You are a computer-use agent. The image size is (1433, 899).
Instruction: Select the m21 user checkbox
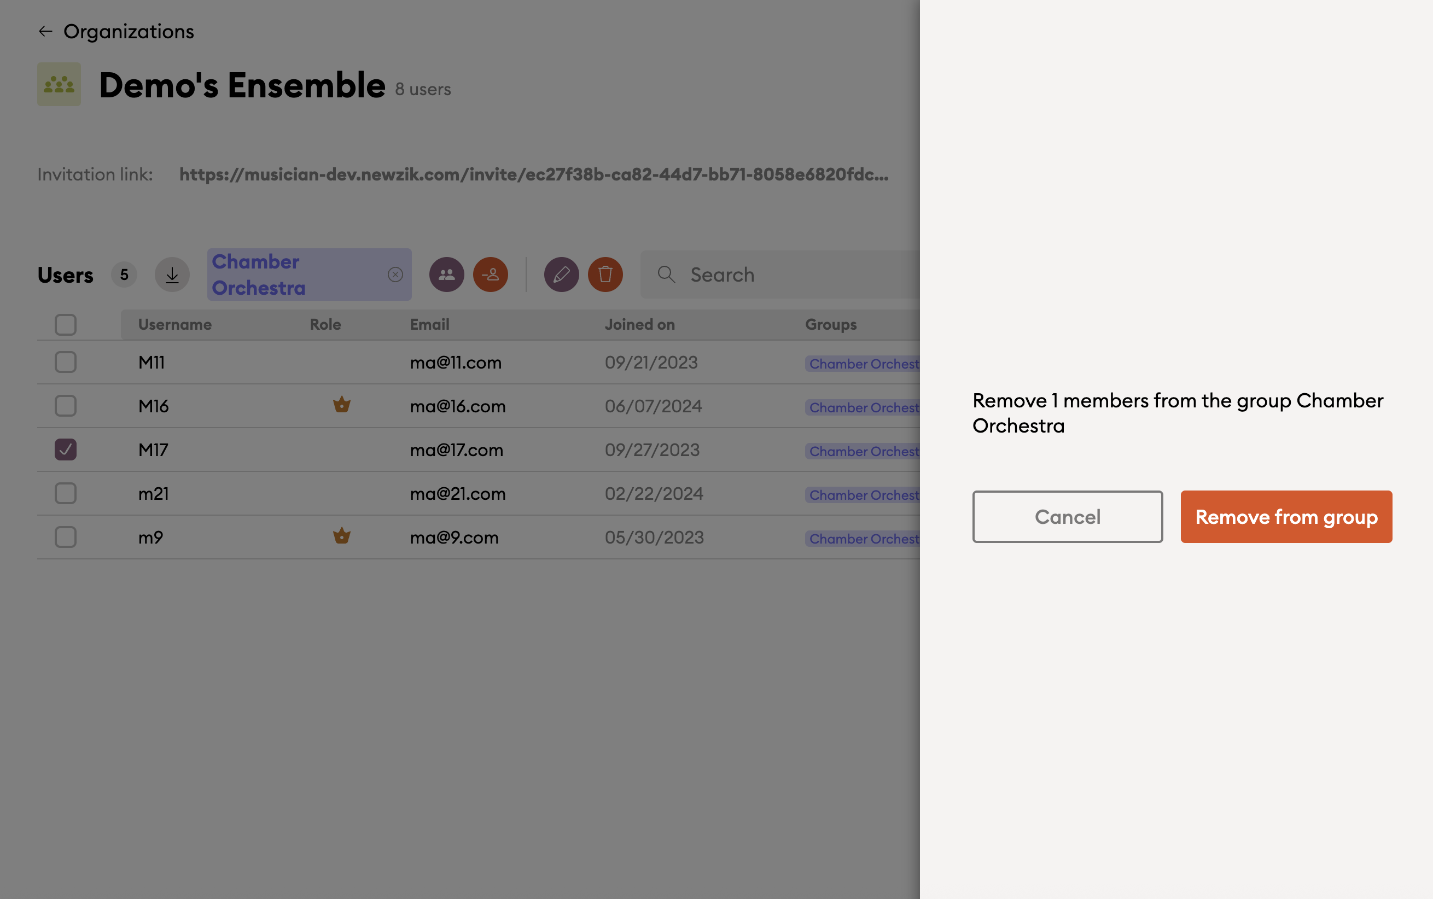[66, 493]
